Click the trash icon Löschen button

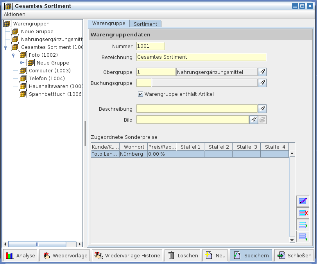click(x=182, y=256)
